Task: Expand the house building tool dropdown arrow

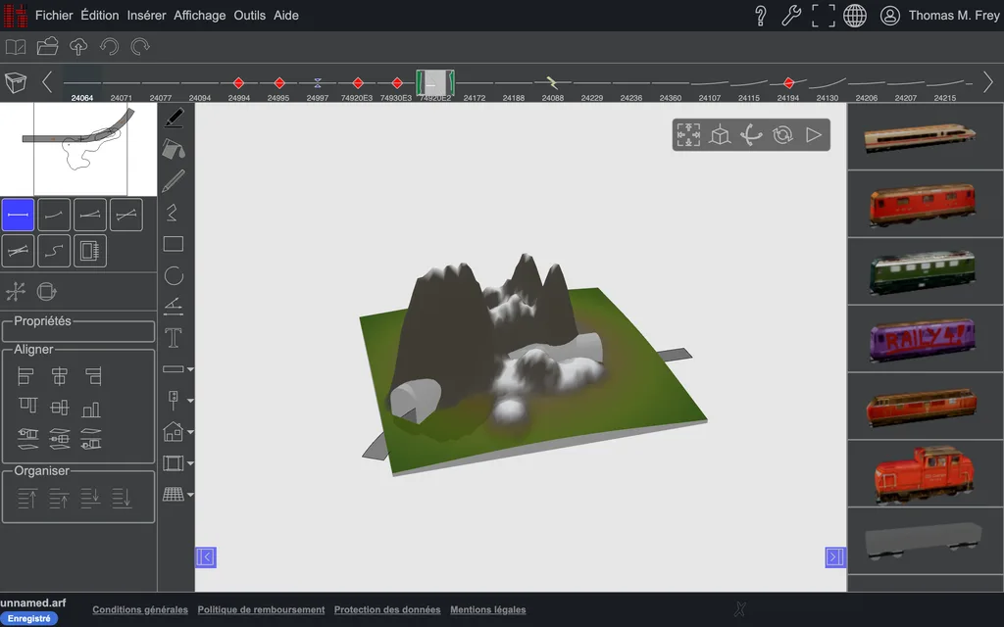Action: 190,432
